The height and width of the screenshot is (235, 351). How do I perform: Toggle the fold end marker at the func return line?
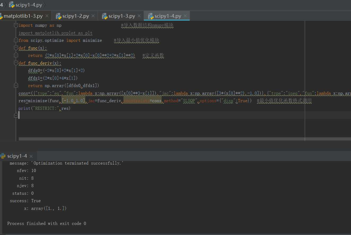point(16,55)
